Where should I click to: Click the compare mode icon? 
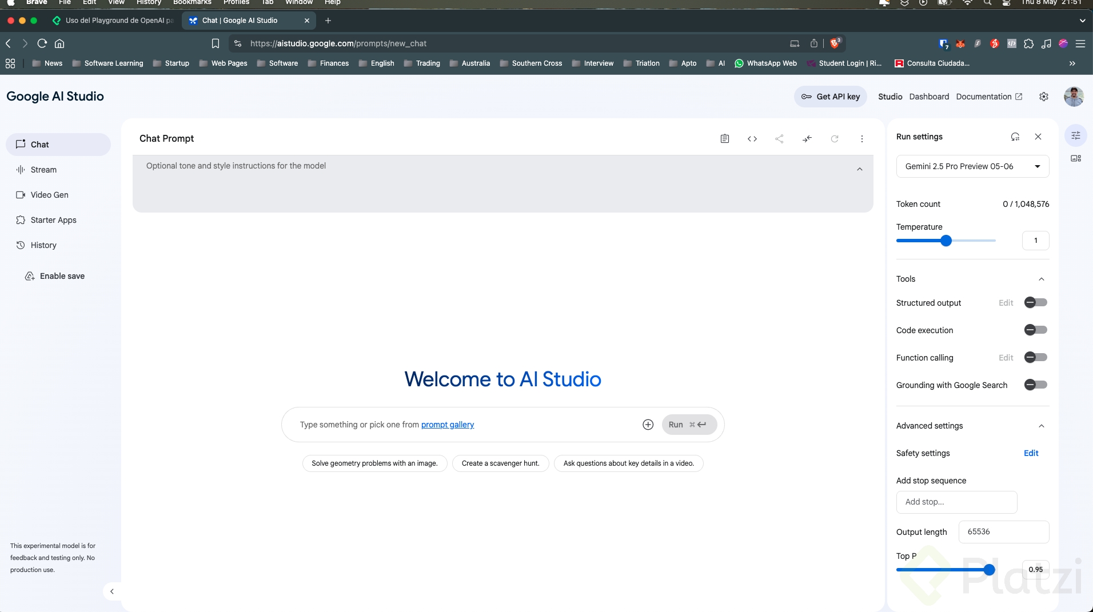(807, 139)
